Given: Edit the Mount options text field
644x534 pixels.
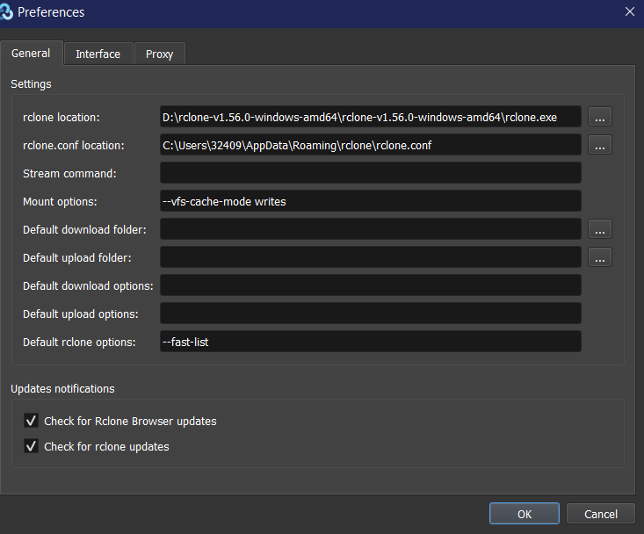Looking at the screenshot, I should click(x=370, y=201).
